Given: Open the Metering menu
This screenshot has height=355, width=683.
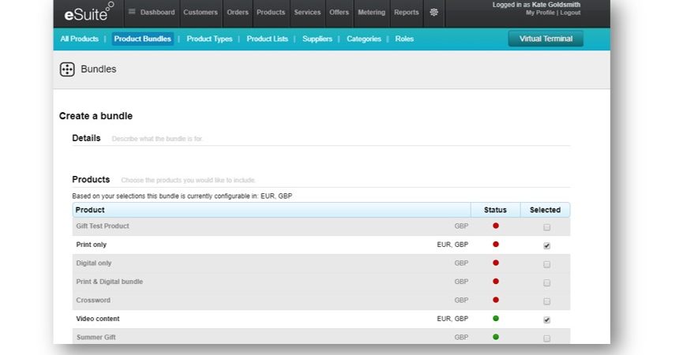Looking at the screenshot, I should [x=372, y=12].
